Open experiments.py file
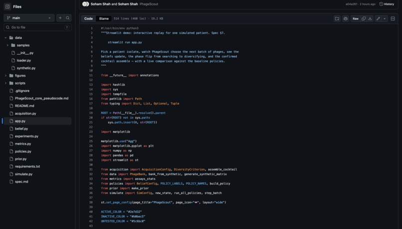The height and width of the screenshot is (229, 402). click(26, 136)
